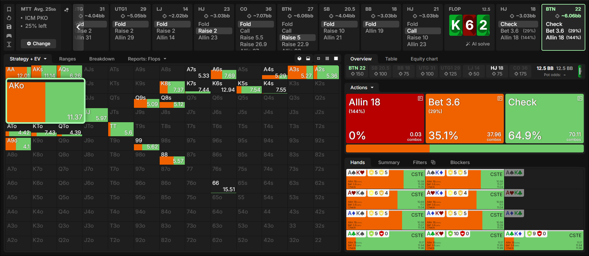Open the Strategy + EV dropdown

tap(28, 59)
